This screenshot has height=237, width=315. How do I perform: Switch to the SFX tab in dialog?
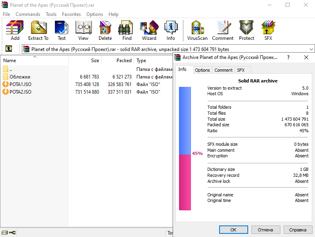241,70
